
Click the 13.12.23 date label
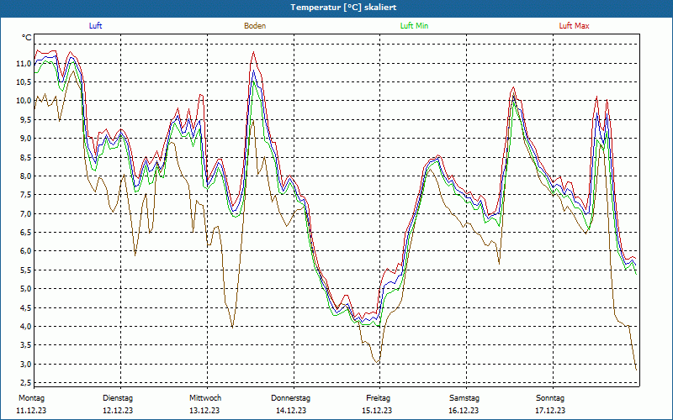pyautogui.click(x=204, y=411)
